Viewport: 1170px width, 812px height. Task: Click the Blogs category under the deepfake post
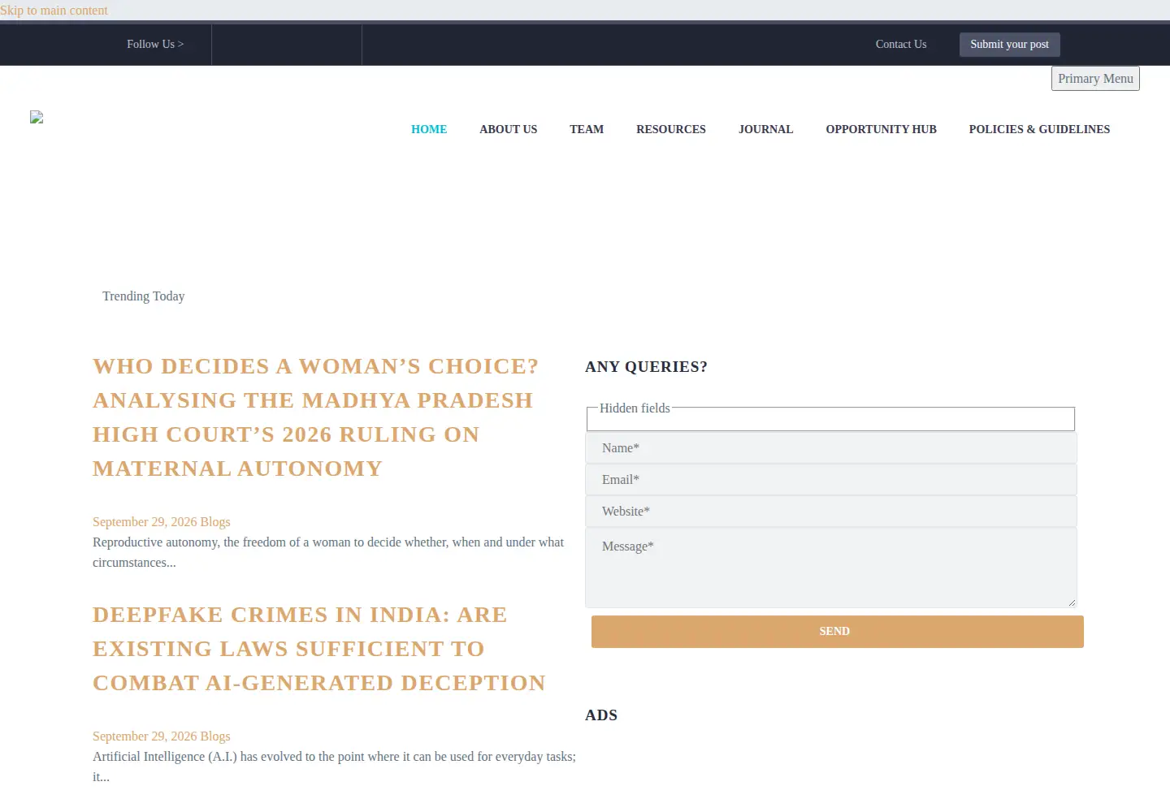215,736
